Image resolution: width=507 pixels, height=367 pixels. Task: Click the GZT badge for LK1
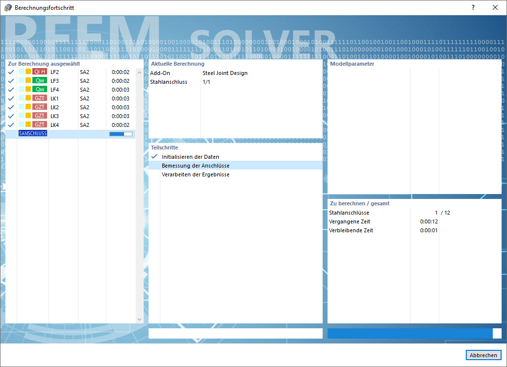click(40, 98)
